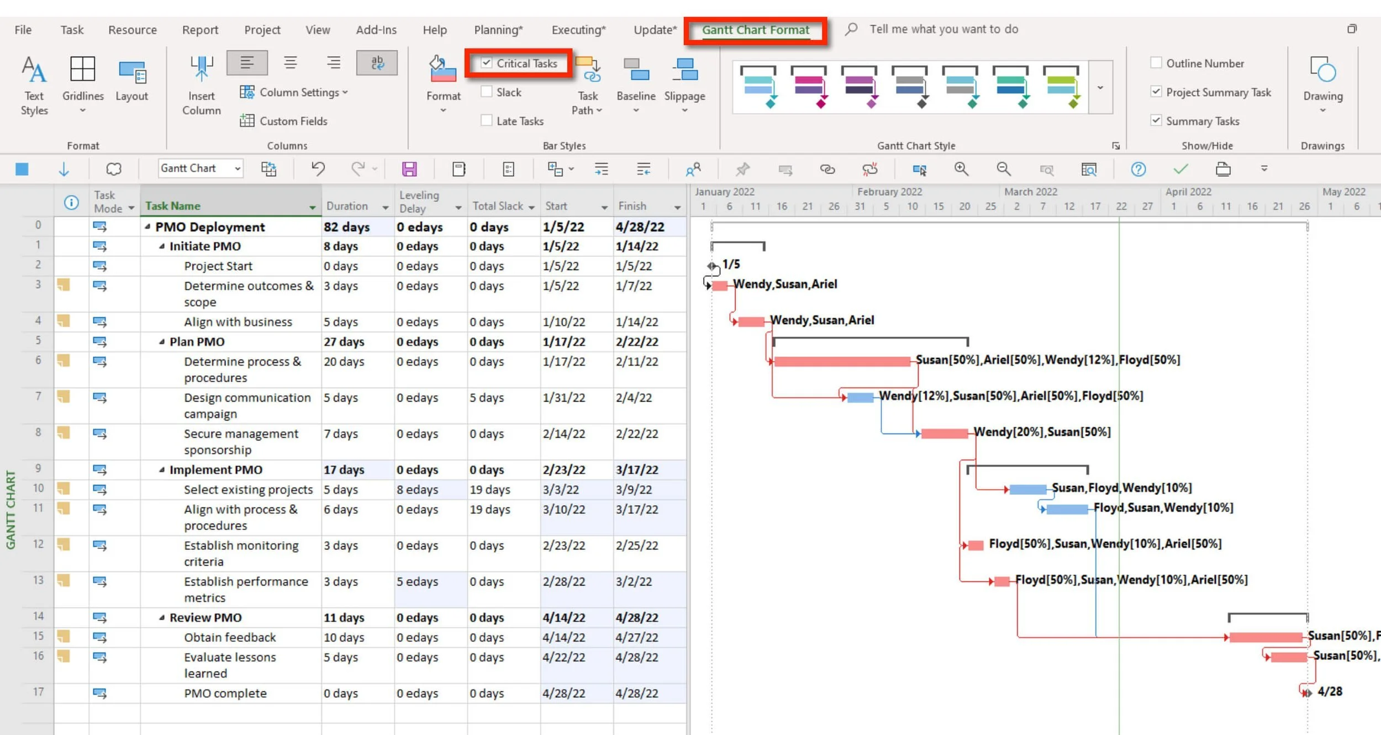Click the blue down arrow in quick toolbar
Screen dimensions: 1381x735
point(64,169)
